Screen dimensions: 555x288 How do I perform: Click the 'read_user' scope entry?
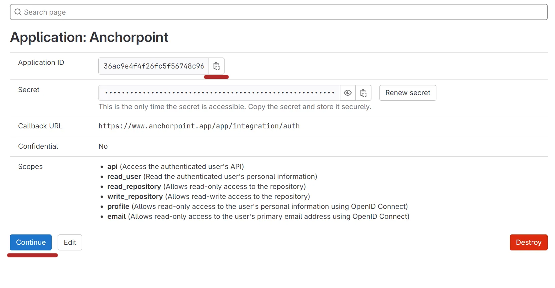212,177
